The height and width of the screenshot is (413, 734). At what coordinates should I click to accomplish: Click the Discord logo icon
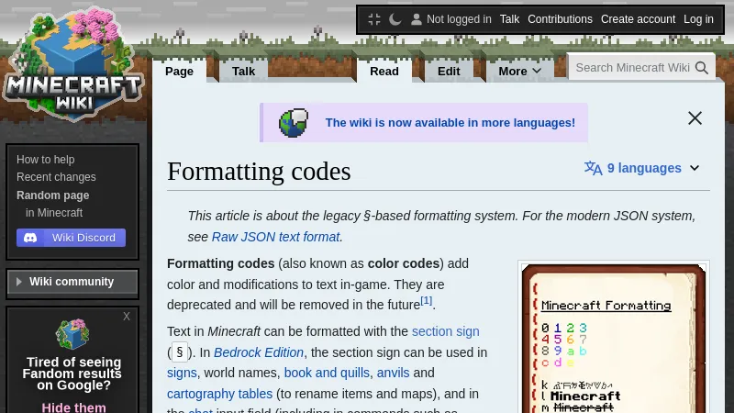[x=31, y=238]
